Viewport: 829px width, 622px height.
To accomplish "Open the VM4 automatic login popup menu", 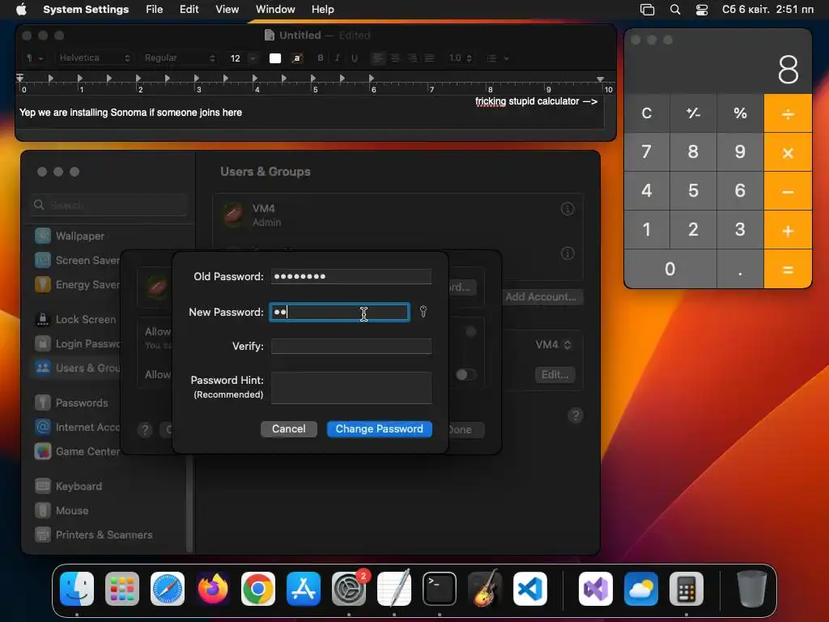I will coord(553,345).
